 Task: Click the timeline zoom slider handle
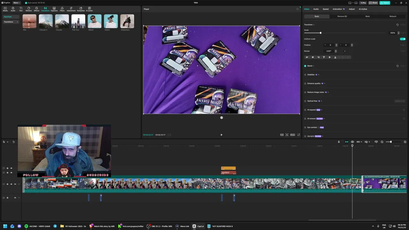click(x=391, y=142)
